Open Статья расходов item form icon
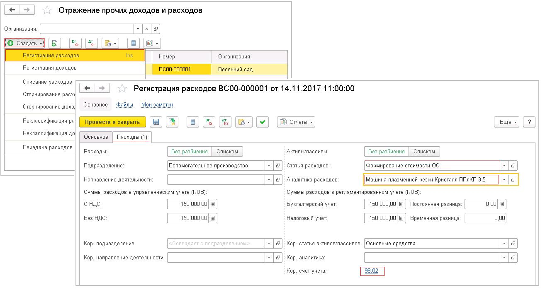Viewport: 545px width, 290px height. pos(513,165)
